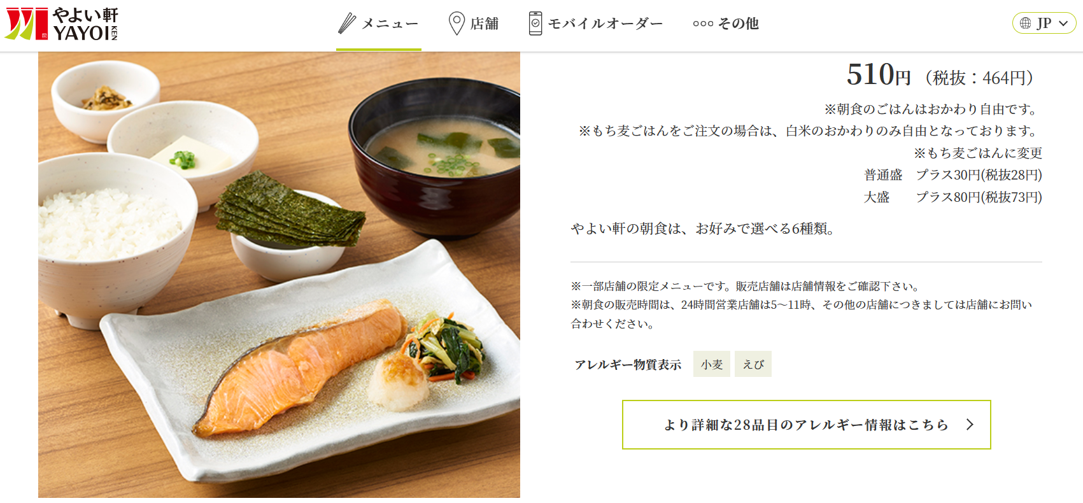This screenshot has height=503, width=1083.
Task: Click the Yayoi-ken red and green logo icon
Action: click(x=26, y=24)
